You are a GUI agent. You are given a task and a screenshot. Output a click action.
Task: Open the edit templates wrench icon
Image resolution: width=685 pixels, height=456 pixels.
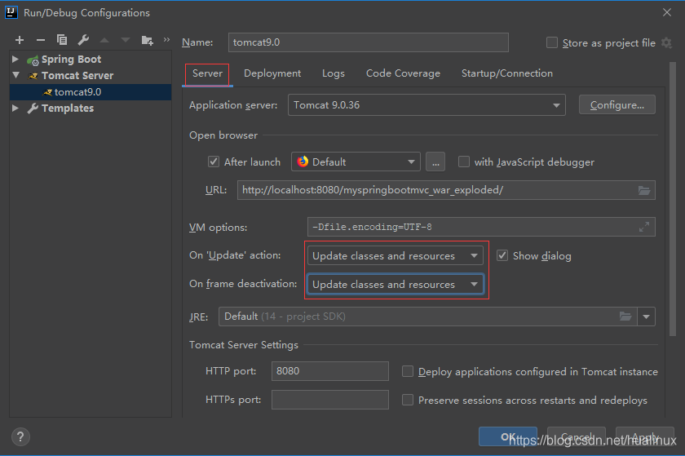click(x=83, y=40)
